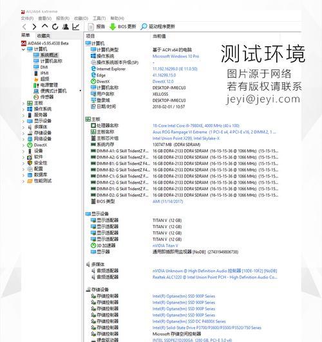This screenshot has width=322, height=342.
Task: Open the 报告(R) menu
Action: tap(62, 18)
